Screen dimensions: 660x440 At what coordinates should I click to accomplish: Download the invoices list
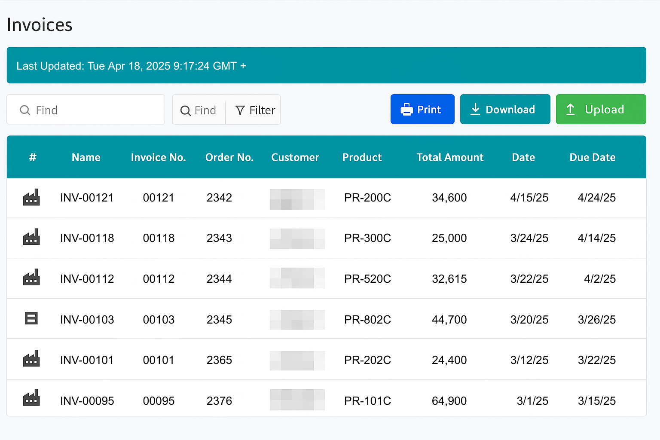(x=505, y=109)
